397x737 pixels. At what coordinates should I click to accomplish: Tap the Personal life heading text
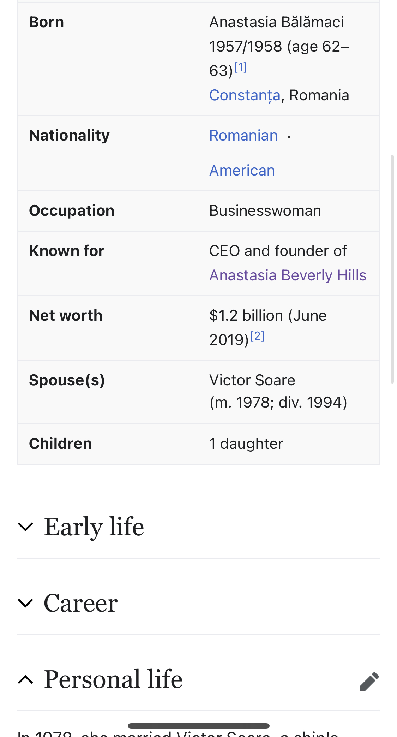pyautogui.click(x=113, y=679)
